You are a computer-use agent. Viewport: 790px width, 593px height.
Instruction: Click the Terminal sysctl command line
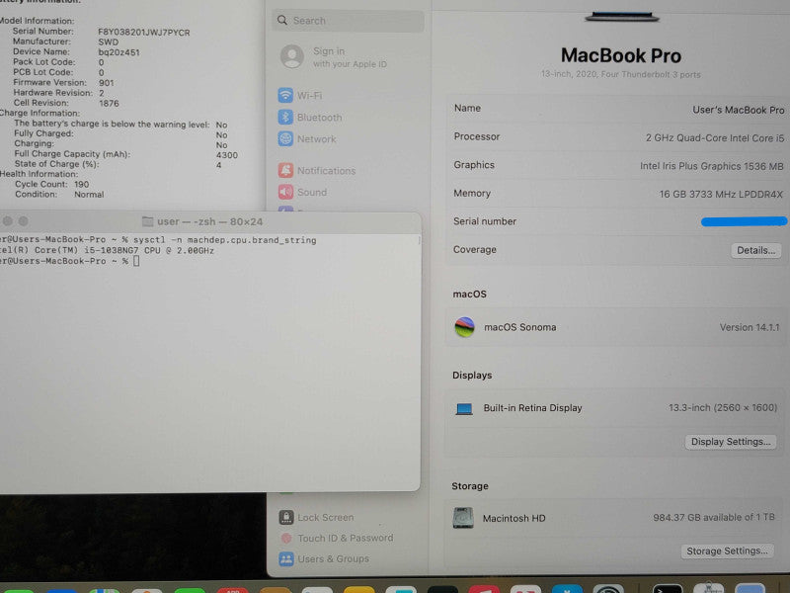click(x=158, y=240)
